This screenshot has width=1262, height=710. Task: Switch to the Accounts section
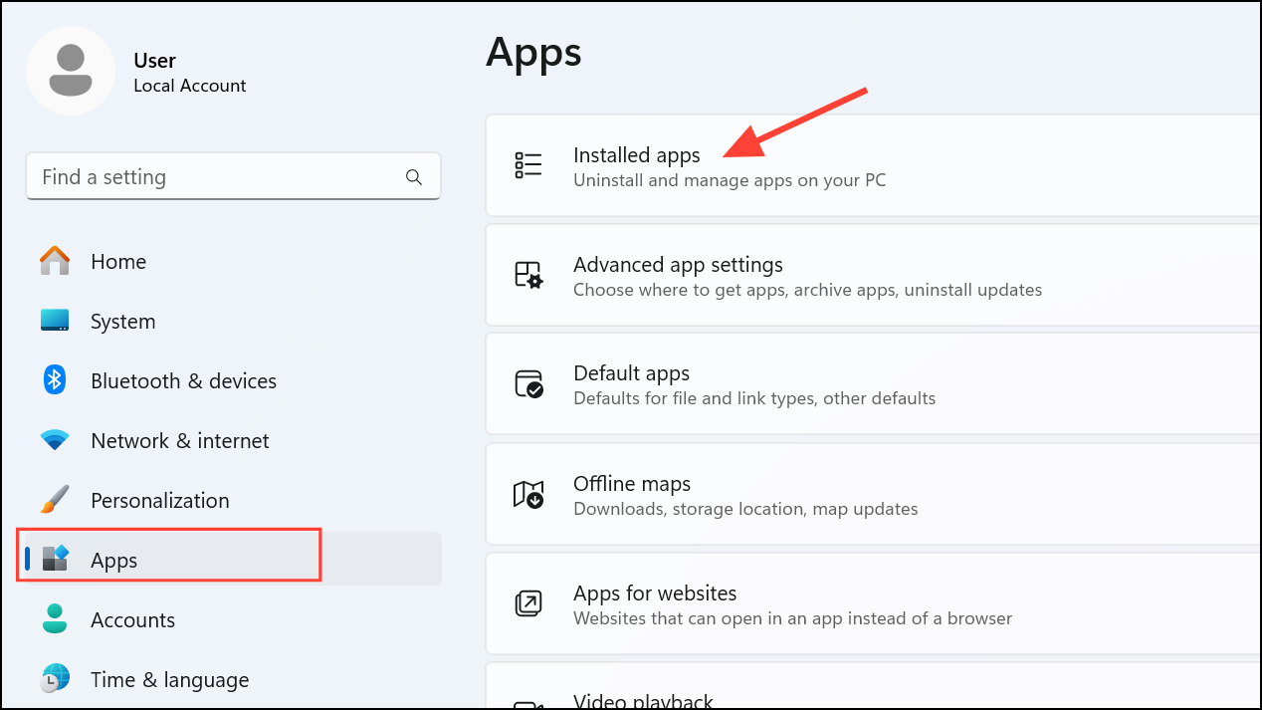[x=132, y=619]
